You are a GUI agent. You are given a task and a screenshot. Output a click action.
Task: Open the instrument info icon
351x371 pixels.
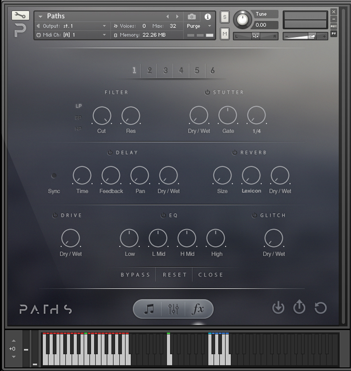point(208,16)
